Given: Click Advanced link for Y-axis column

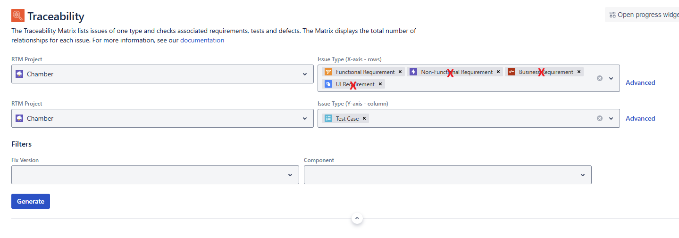Looking at the screenshot, I should (x=640, y=118).
